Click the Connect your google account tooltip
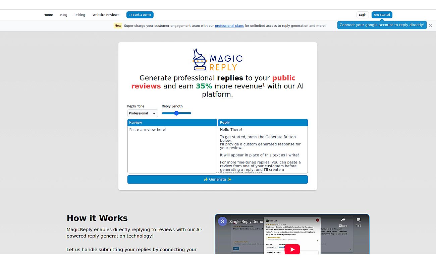Image resolution: width=436 pixels, height=264 pixels. (382, 25)
